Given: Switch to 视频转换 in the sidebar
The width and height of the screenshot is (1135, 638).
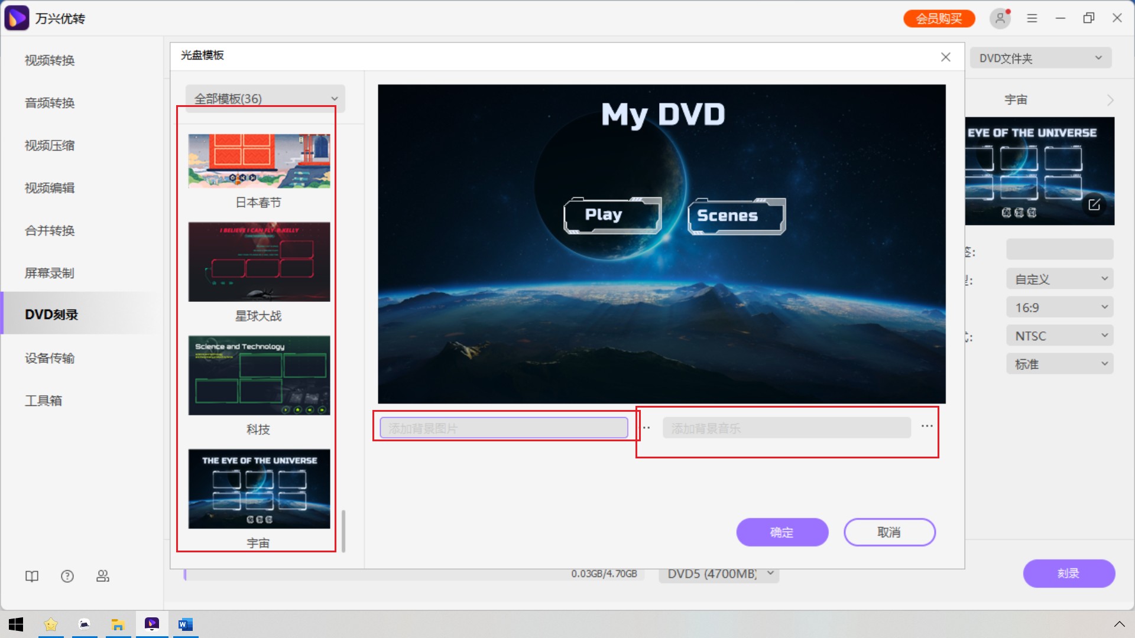Looking at the screenshot, I should 50,60.
